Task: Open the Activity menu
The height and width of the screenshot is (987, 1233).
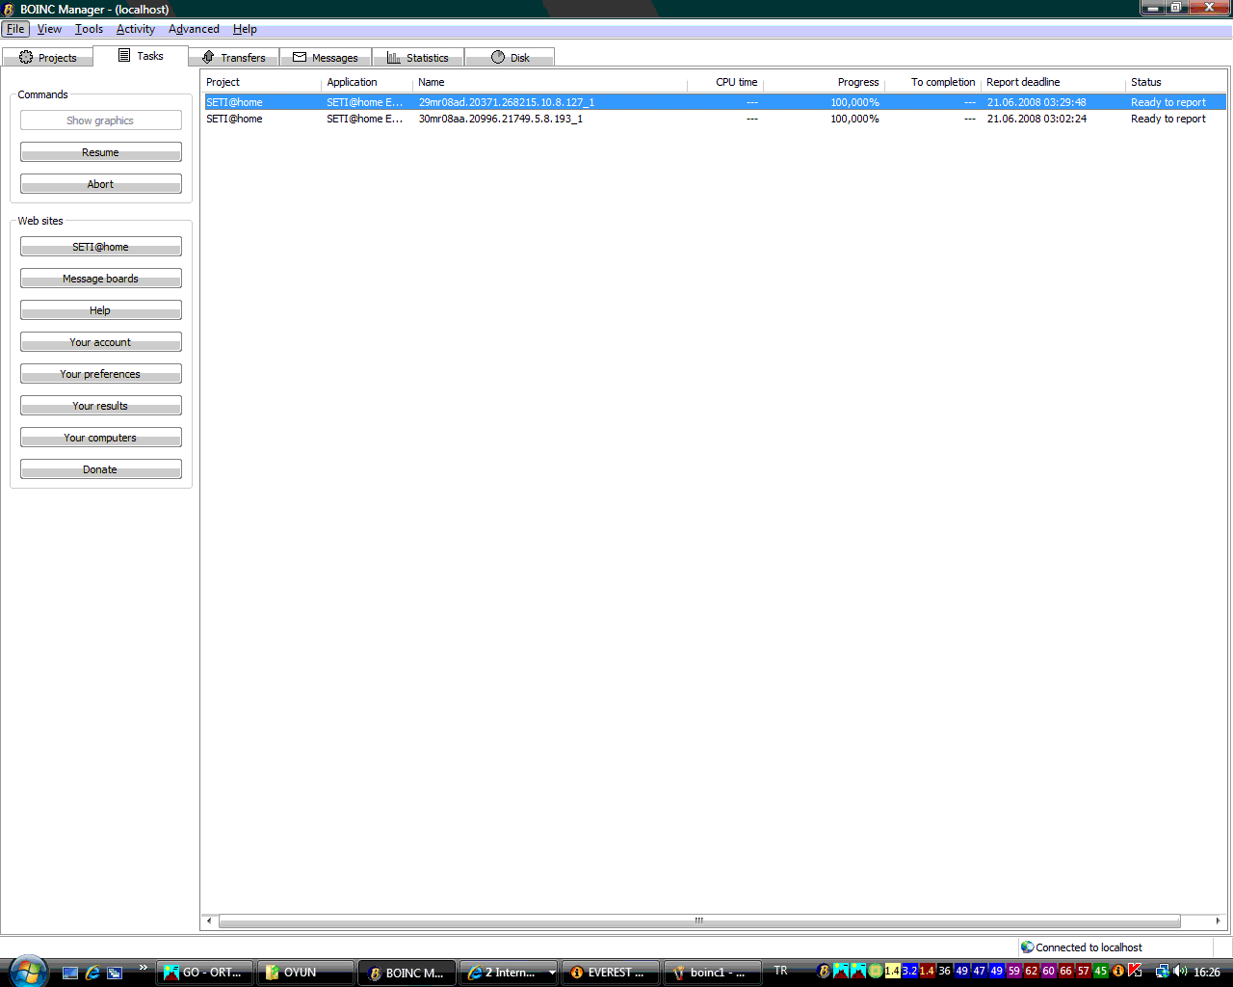Action: click(136, 29)
